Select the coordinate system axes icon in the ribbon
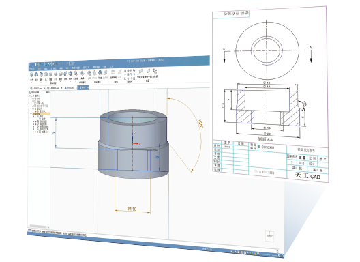The width and height of the screenshot is (360, 262). (155, 71)
